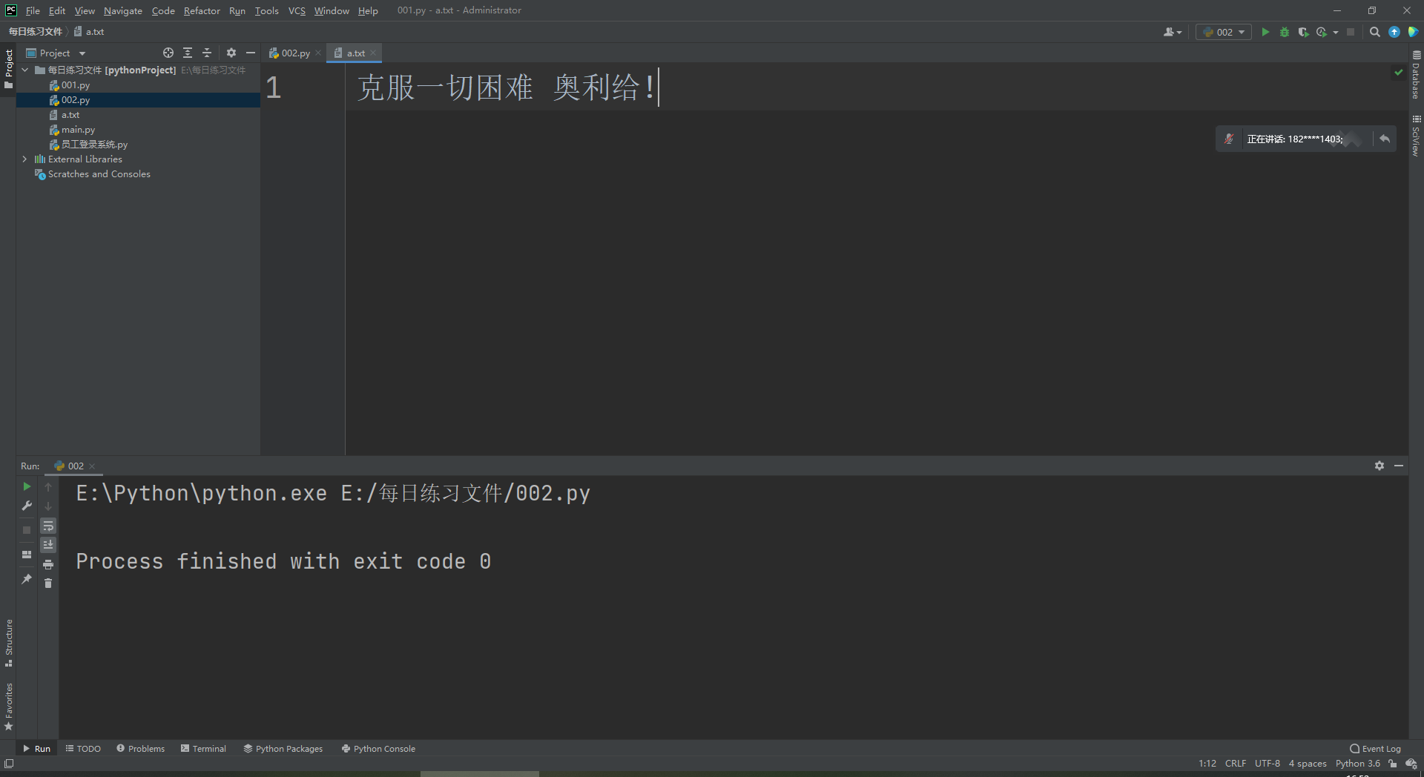Collapse all items in the Project panel
The image size is (1424, 777).
point(207,53)
